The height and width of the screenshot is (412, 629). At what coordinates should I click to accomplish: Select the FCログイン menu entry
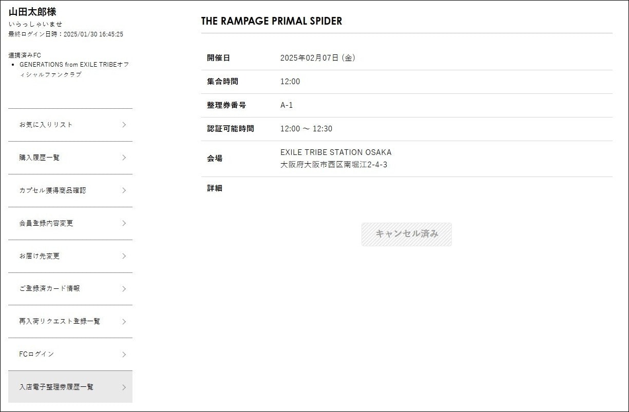click(x=36, y=355)
